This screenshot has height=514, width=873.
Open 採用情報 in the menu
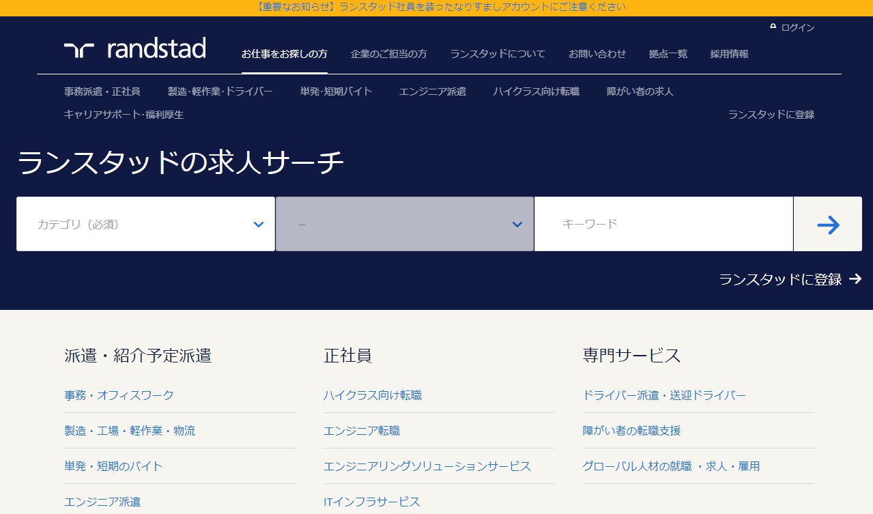(729, 54)
